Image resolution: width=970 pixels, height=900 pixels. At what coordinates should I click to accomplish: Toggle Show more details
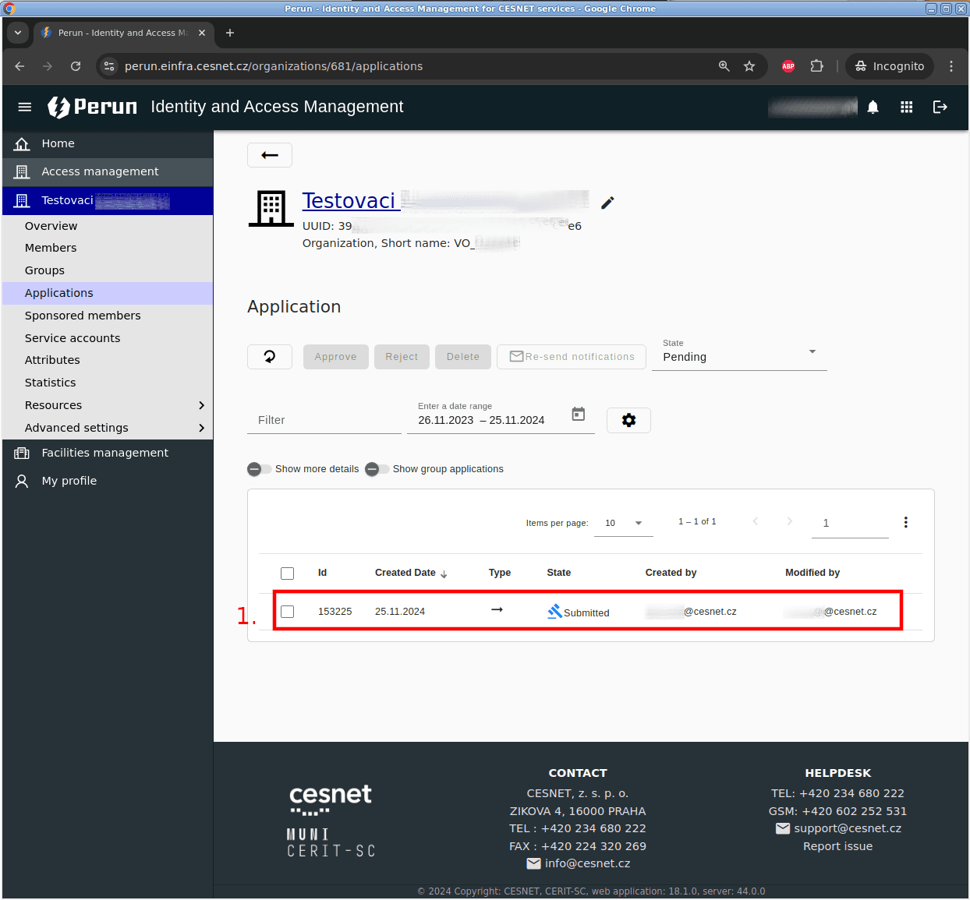point(259,469)
